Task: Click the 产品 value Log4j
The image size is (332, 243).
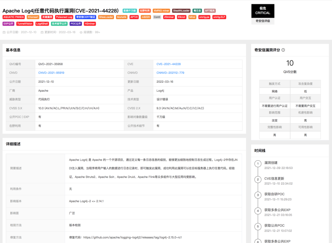Action: tap(160, 90)
